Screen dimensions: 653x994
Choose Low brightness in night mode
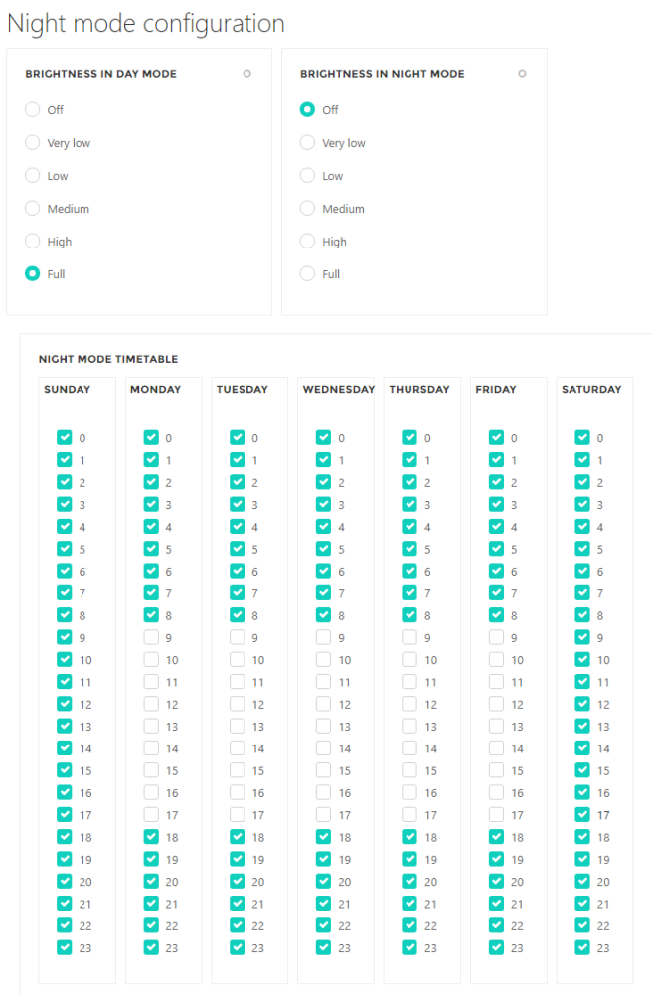pos(307,176)
